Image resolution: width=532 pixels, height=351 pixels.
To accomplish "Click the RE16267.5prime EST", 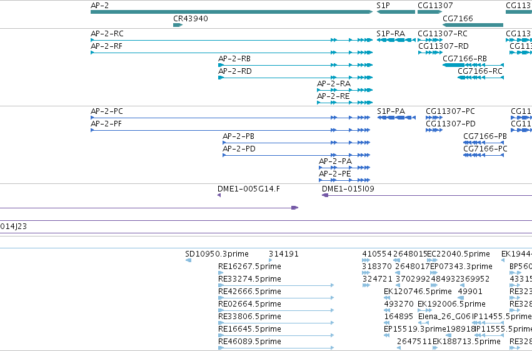I will tap(221, 273).
